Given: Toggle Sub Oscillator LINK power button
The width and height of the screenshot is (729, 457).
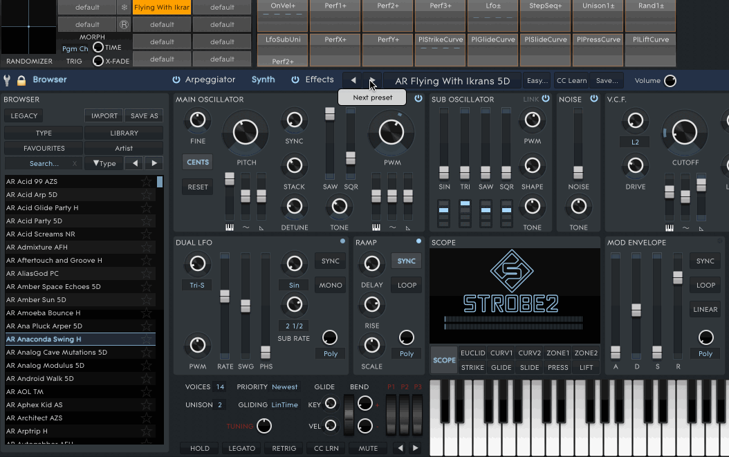Looking at the screenshot, I should [546, 99].
